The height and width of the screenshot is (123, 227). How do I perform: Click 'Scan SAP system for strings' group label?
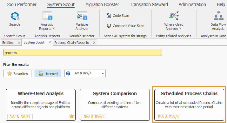125,36
